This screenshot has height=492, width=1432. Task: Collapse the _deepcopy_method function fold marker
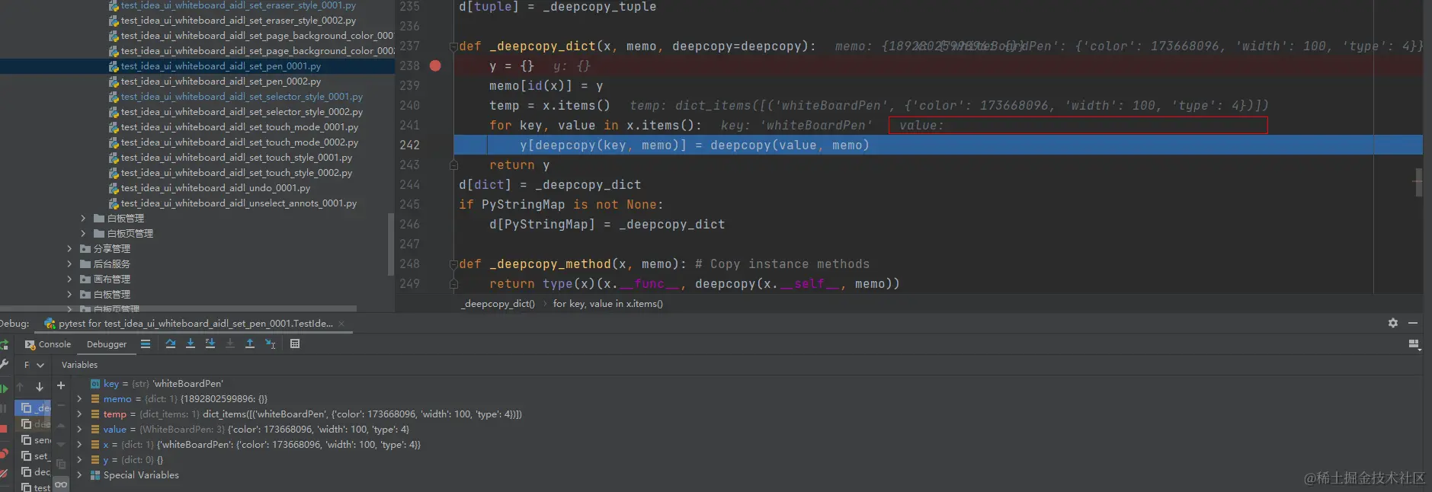tap(453, 264)
